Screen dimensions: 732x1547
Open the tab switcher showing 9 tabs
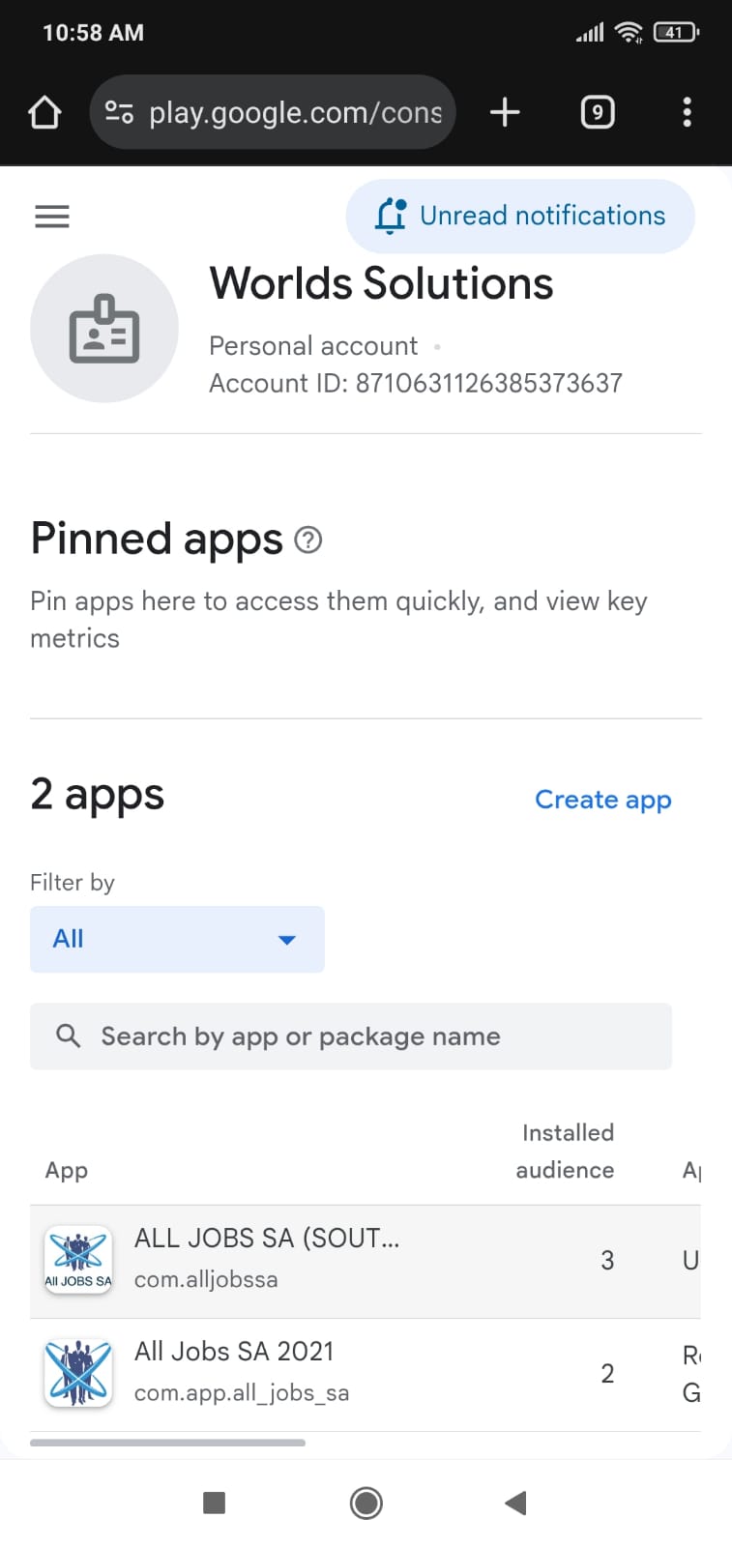597,113
